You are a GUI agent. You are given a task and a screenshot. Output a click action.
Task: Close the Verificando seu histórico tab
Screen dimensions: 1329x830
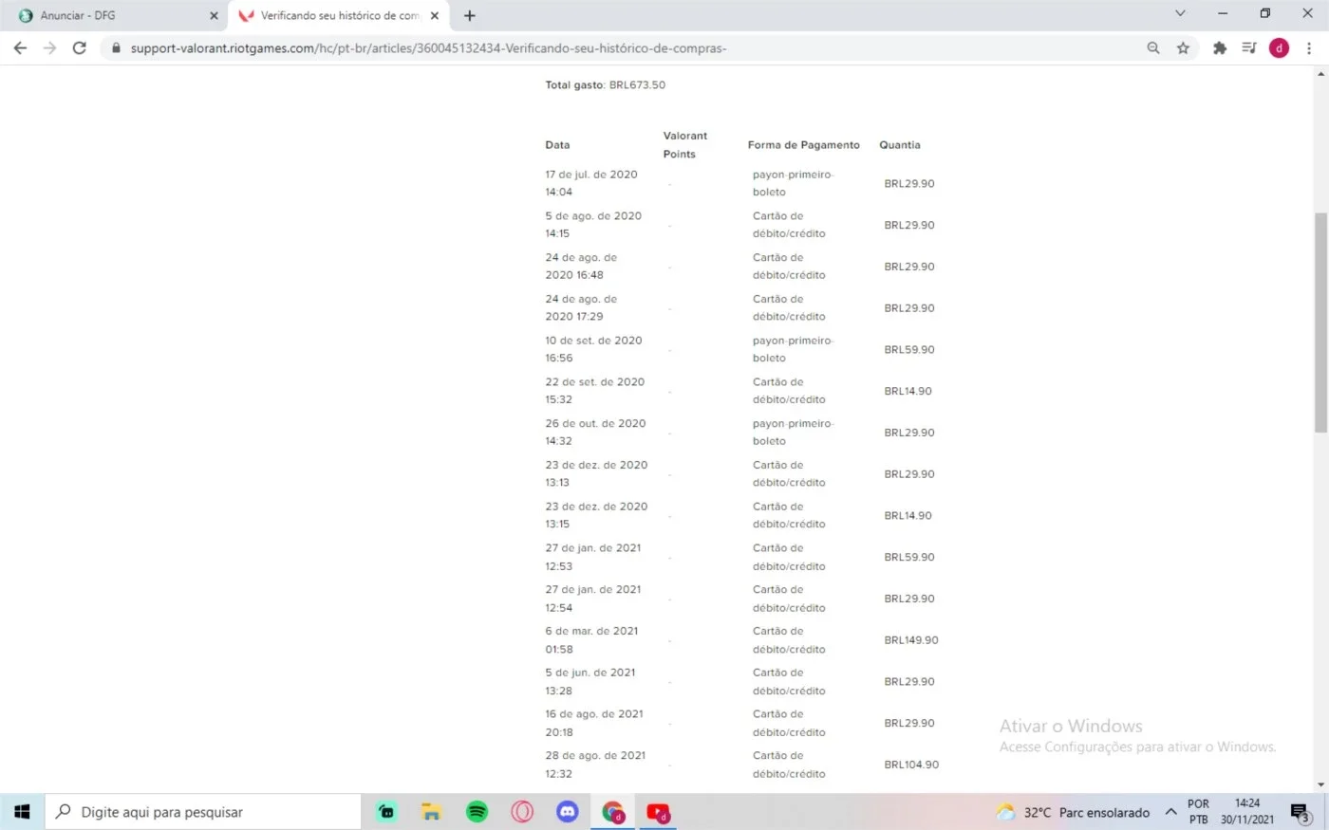click(435, 15)
